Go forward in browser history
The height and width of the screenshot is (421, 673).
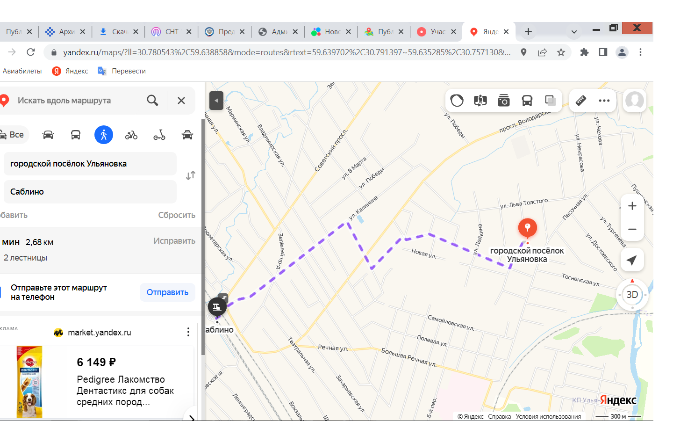click(x=12, y=52)
